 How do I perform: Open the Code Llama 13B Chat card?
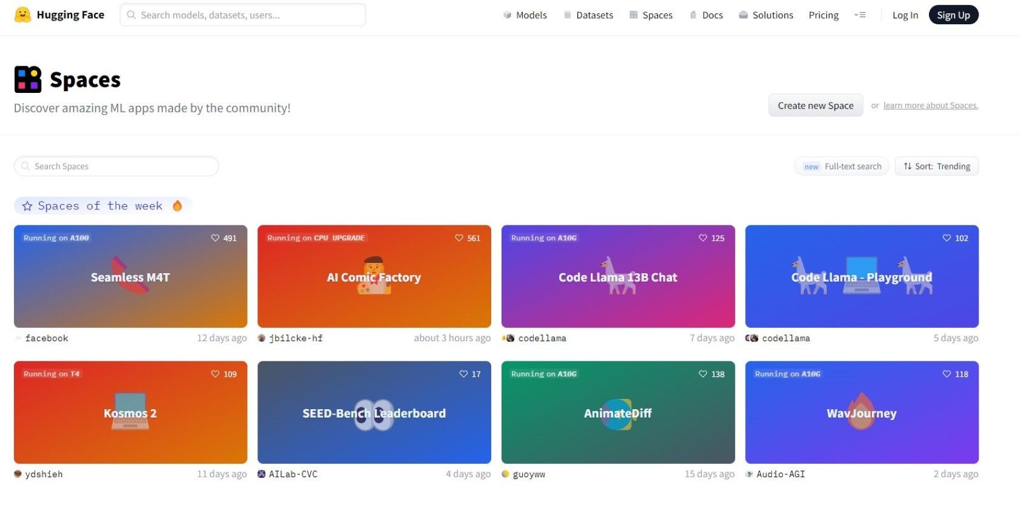[x=618, y=276]
